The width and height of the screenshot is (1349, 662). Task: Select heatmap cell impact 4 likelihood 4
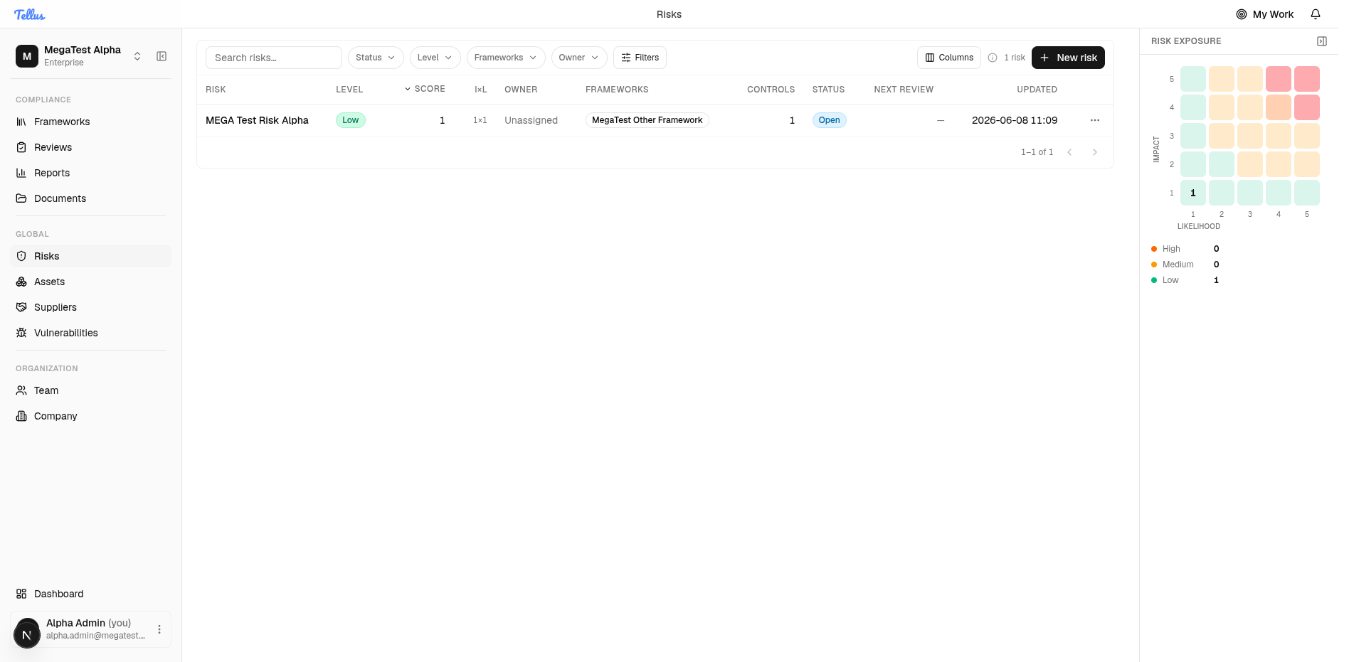(x=1279, y=107)
